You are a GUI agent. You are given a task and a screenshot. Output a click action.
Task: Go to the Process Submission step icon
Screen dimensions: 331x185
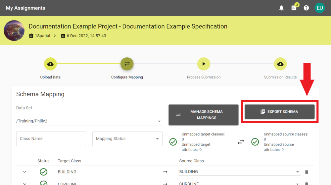click(204, 64)
